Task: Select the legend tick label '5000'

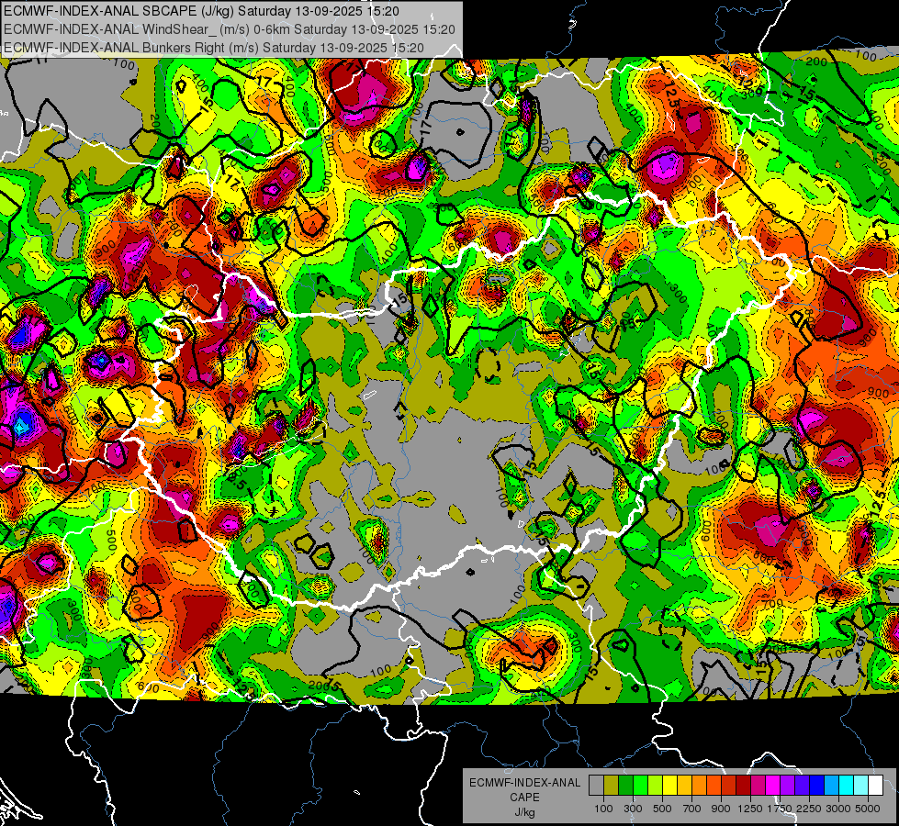Action: tap(868, 809)
